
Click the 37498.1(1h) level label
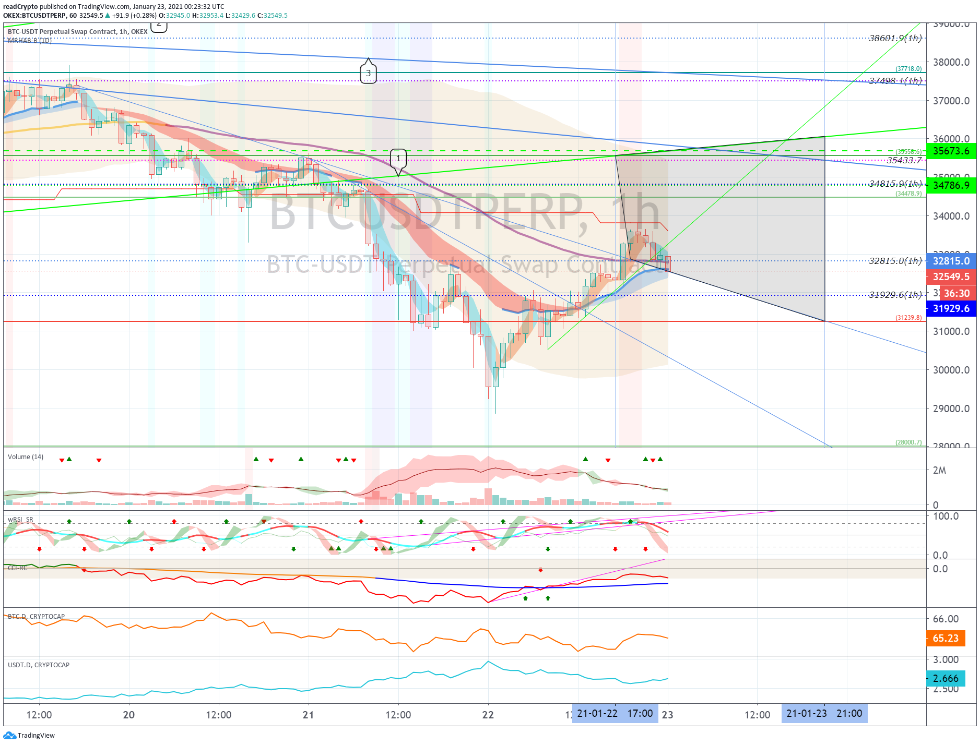[895, 81]
